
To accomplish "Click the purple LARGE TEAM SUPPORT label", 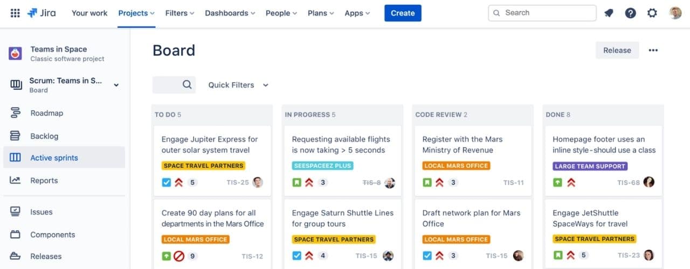I will tap(590, 166).
